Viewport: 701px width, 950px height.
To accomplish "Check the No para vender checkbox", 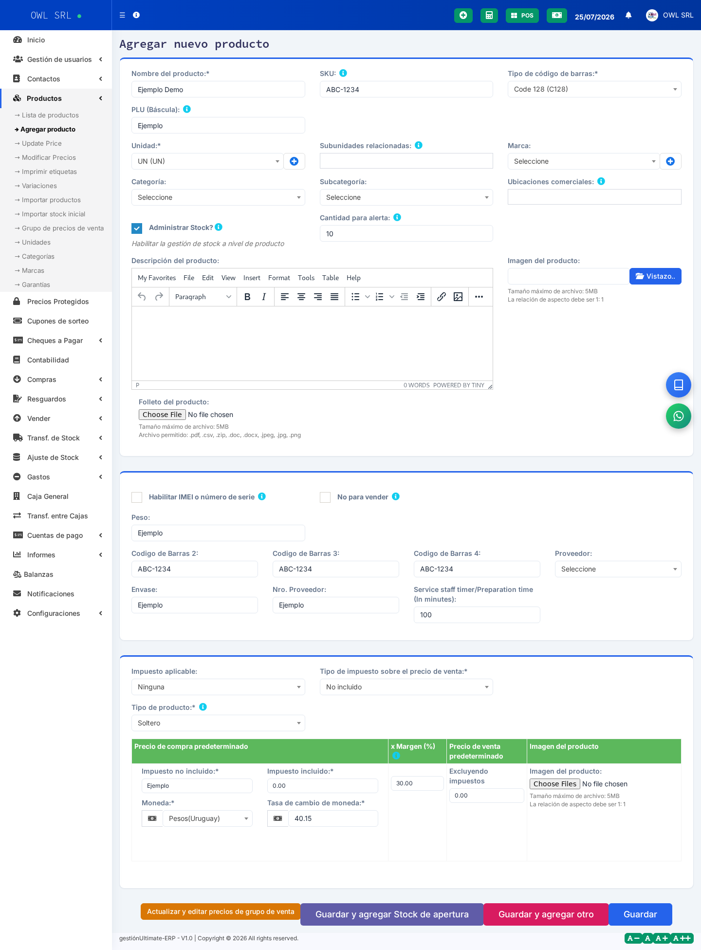I will [325, 497].
